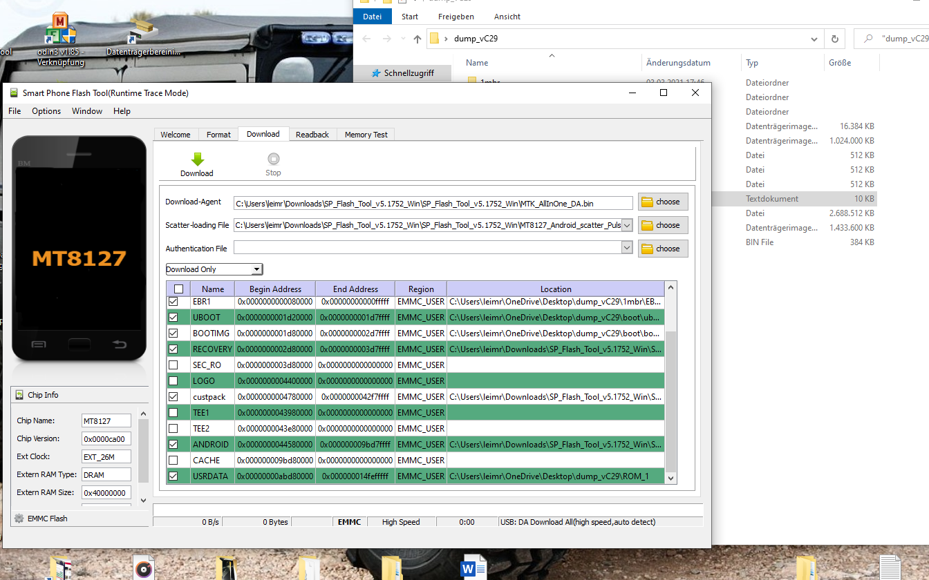Click the EMMC Flash gear icon
The width and height of the screenshot is (929, 580).
pos(19,519)
